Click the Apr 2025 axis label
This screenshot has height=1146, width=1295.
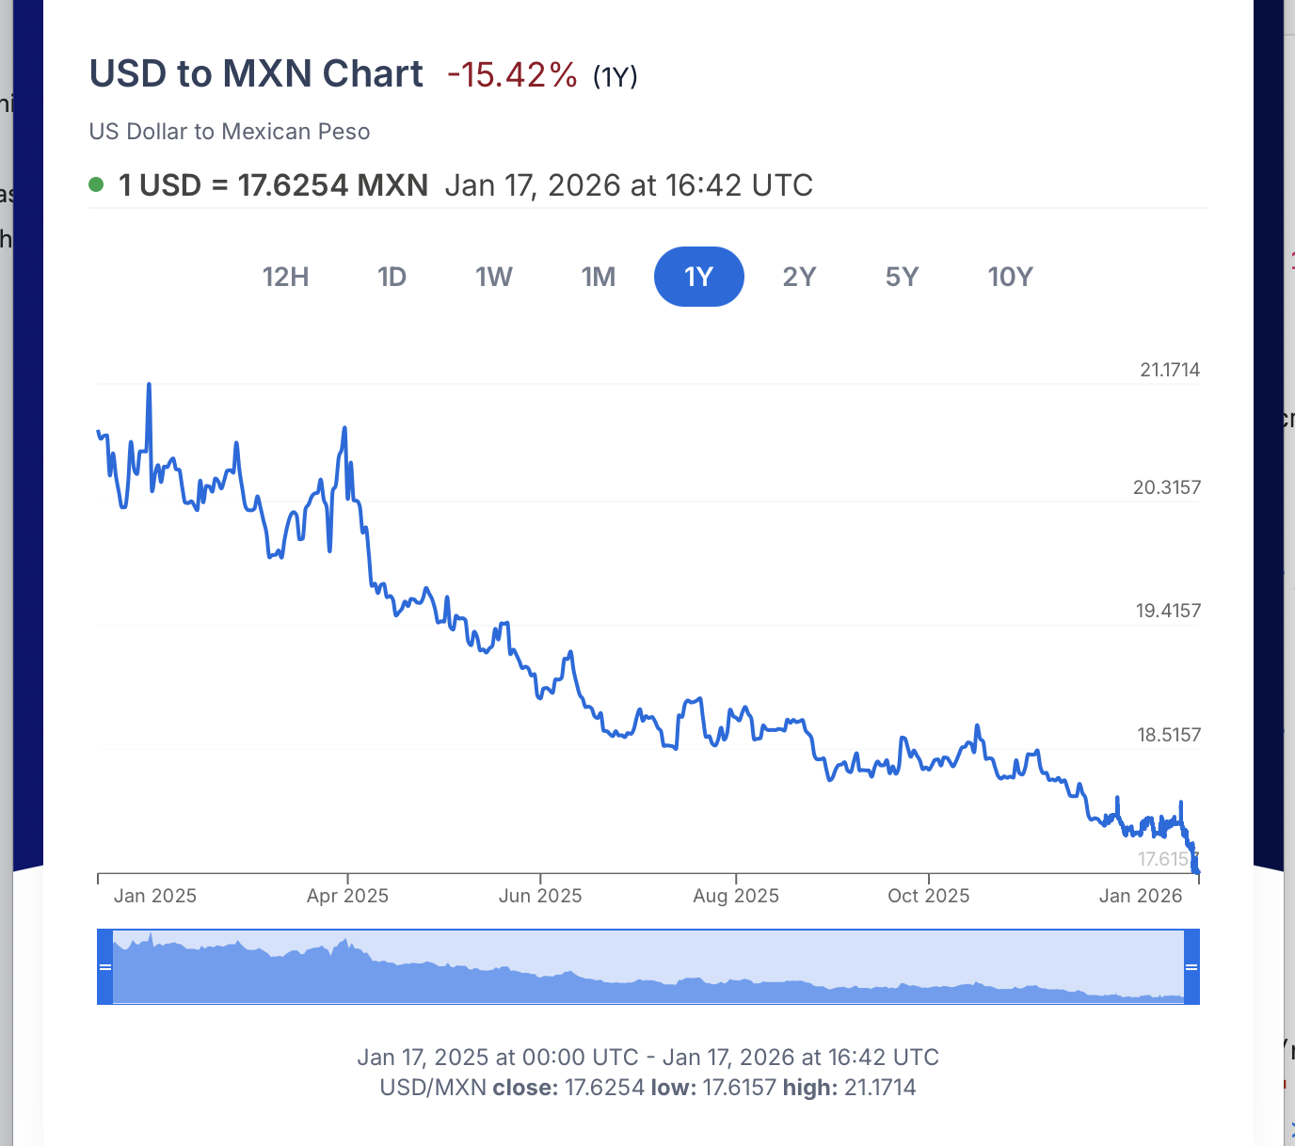(x=347, y=896)
